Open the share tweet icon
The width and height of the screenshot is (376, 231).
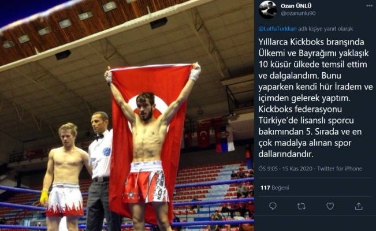[359, 206]
